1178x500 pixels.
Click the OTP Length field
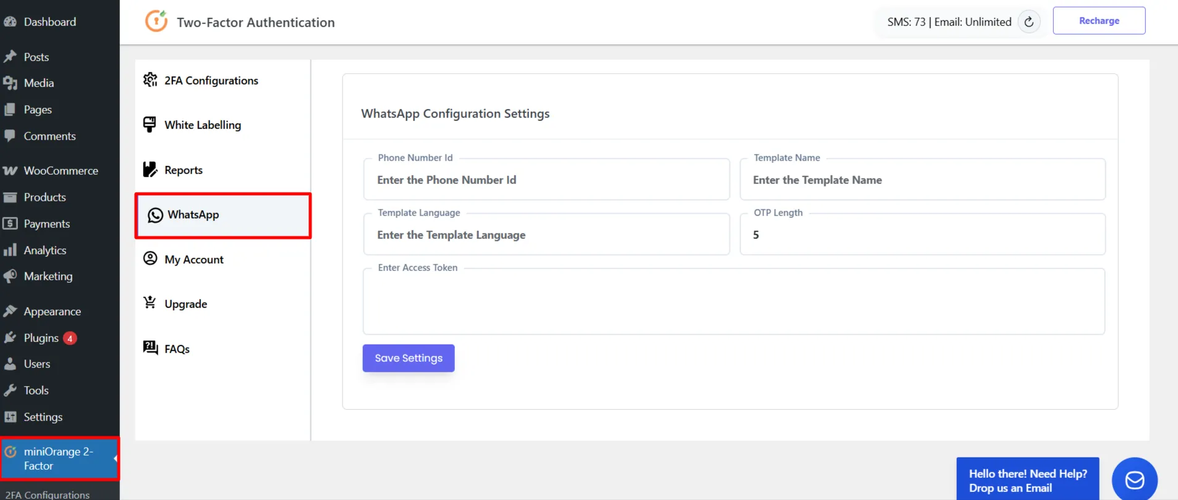923,235
